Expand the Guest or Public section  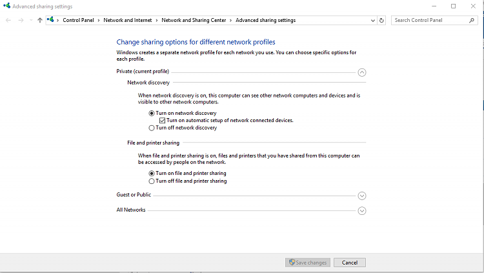362,196
